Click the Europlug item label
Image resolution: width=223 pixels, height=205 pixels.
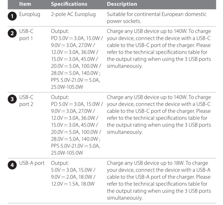(x=29, y=14)
